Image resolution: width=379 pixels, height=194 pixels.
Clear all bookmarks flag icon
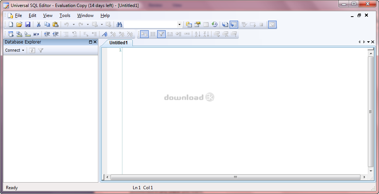coord(130,34)
